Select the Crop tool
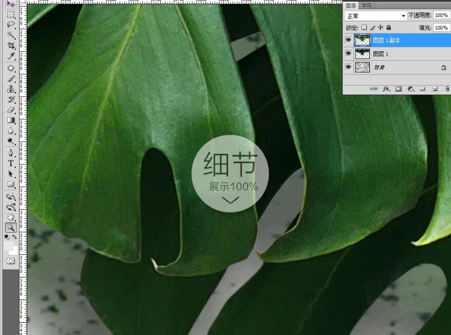This screenshot has width=451, height=335. tap(10, 46)
